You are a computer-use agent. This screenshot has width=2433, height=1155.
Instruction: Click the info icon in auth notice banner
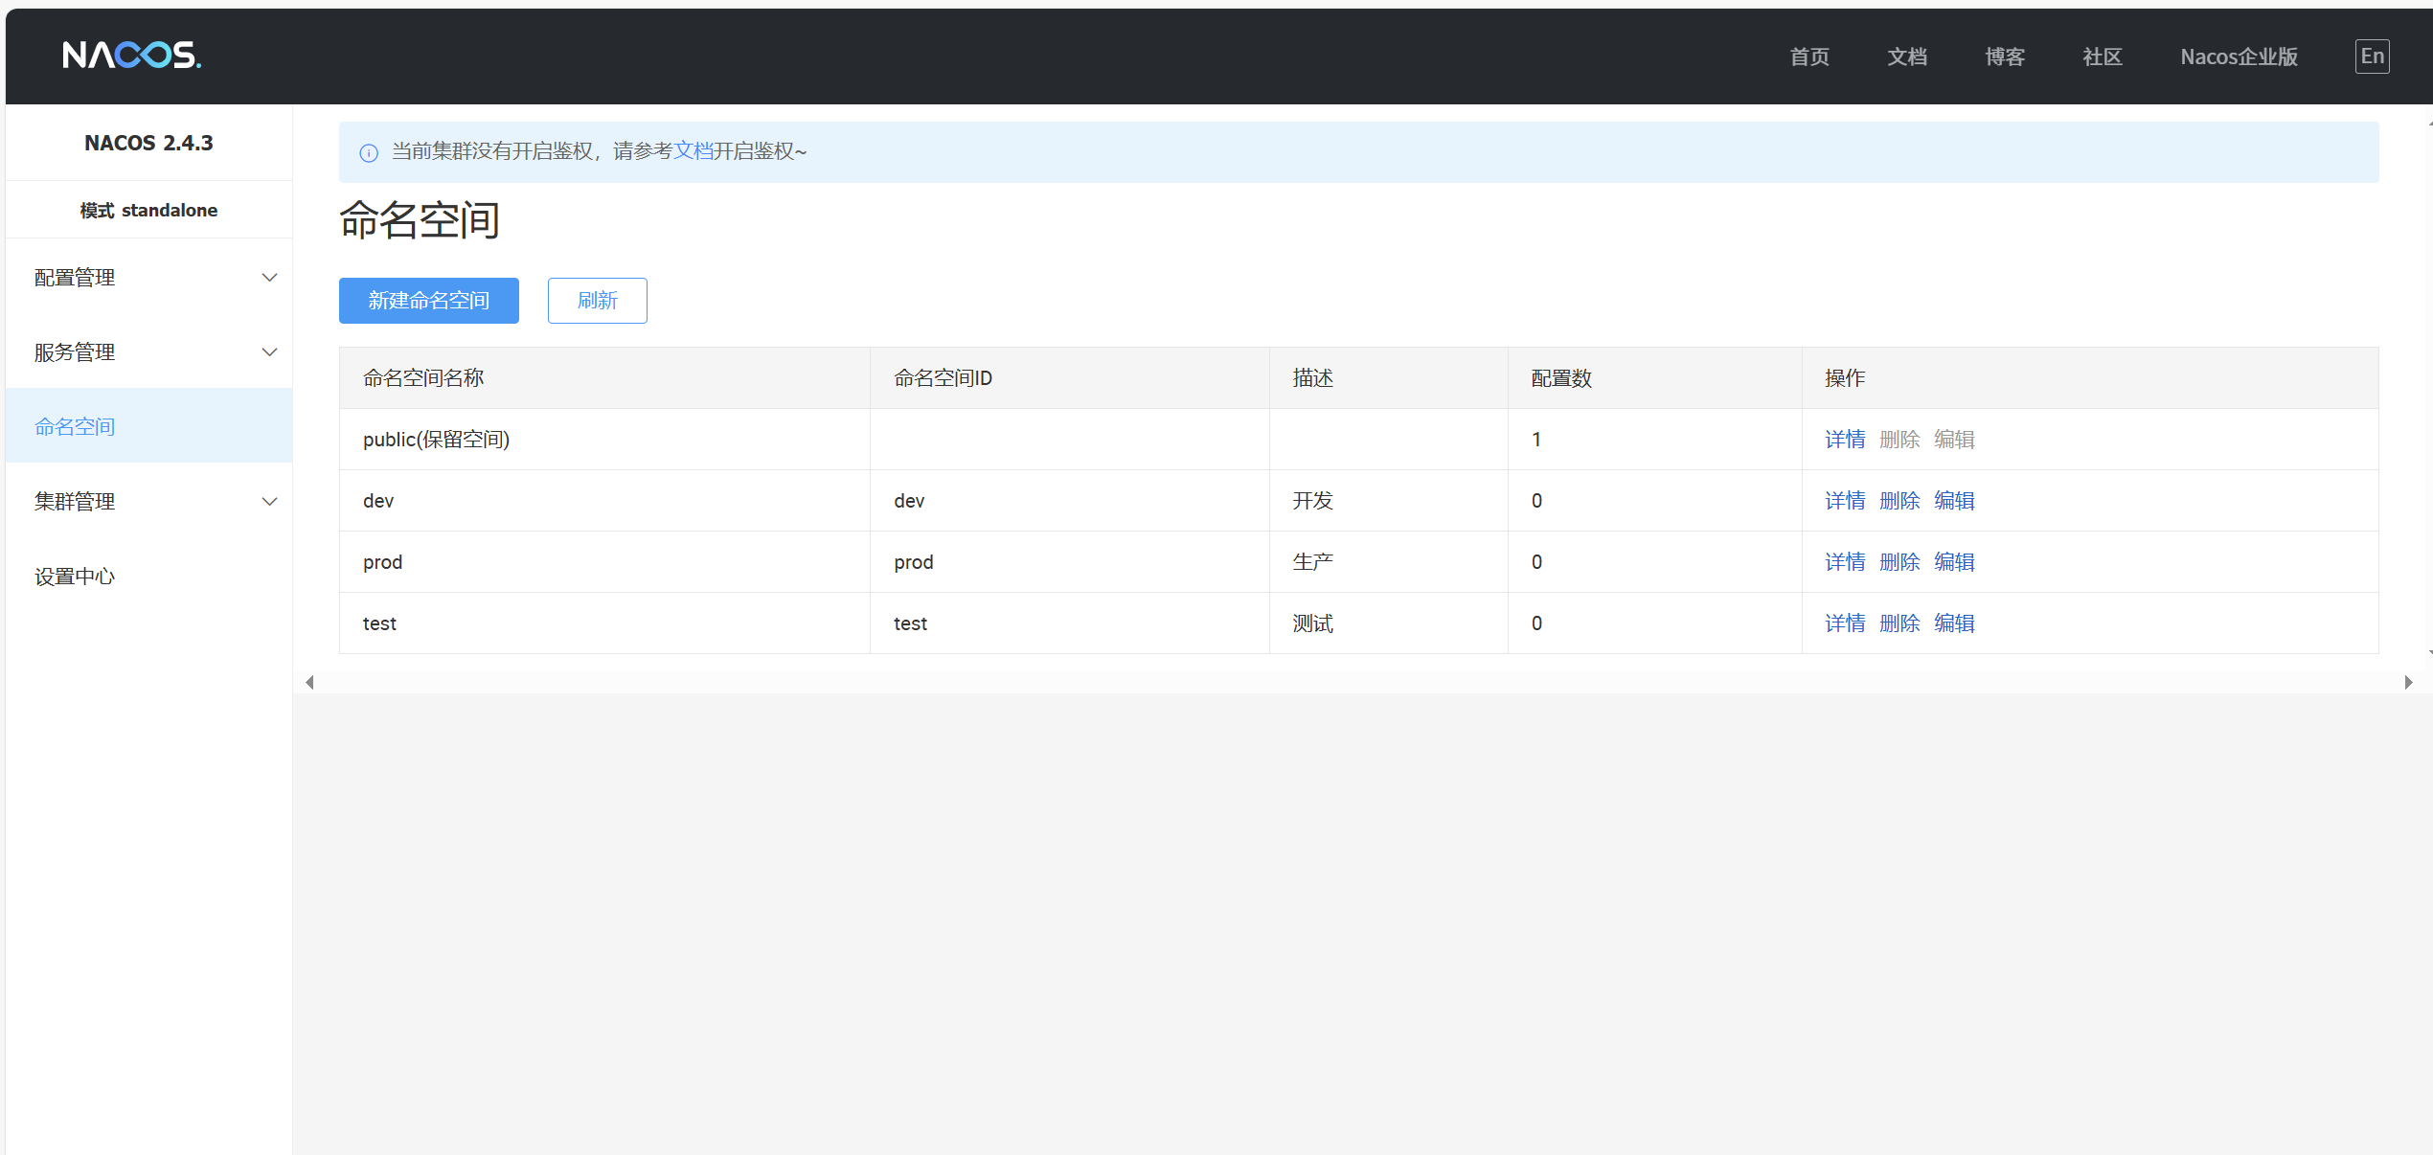[x=369, y=152]
